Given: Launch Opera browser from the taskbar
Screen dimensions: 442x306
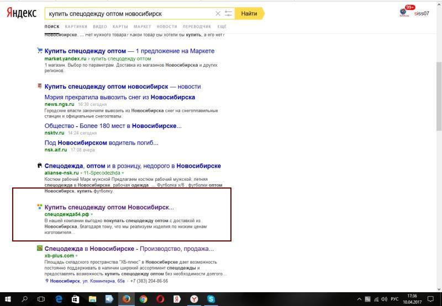Looking at the screenshot, I should click(x=160, y=299).
